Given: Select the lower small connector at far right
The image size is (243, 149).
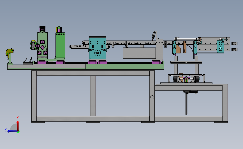Looking at the screenshot, I should click(235, 49).
